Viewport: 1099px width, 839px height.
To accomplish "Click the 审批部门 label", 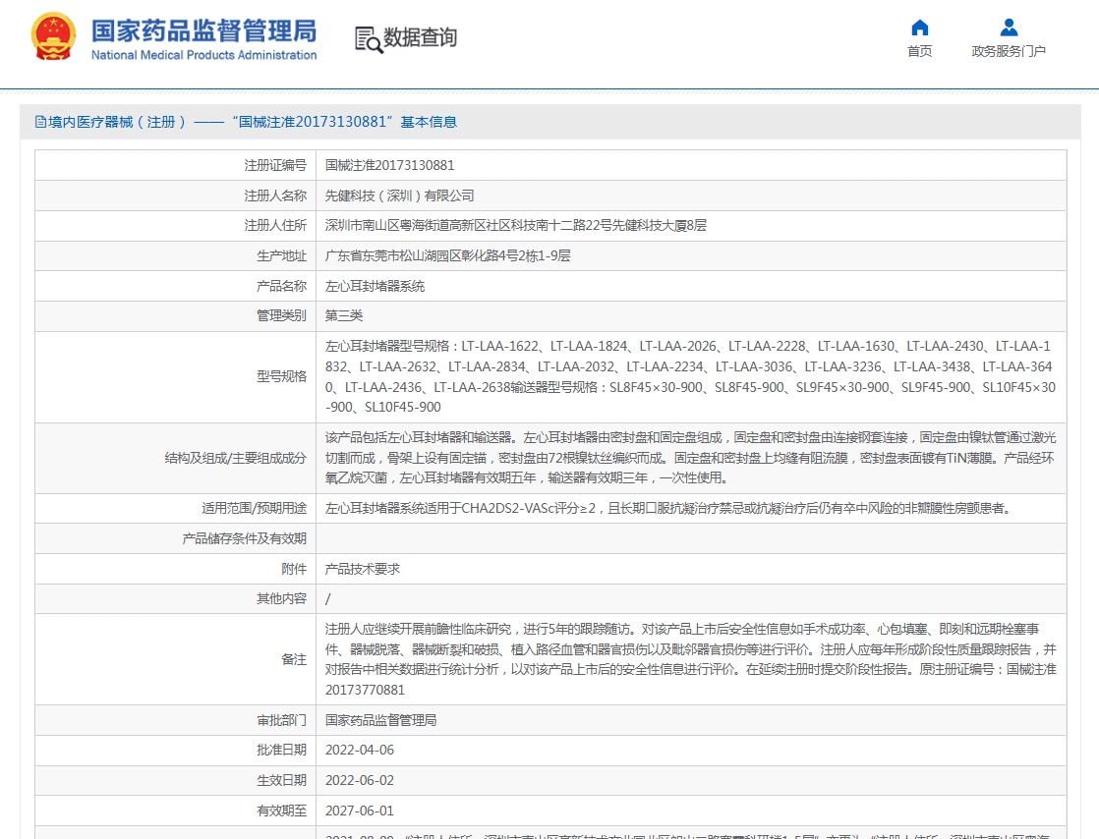I will tap(282, 720).
